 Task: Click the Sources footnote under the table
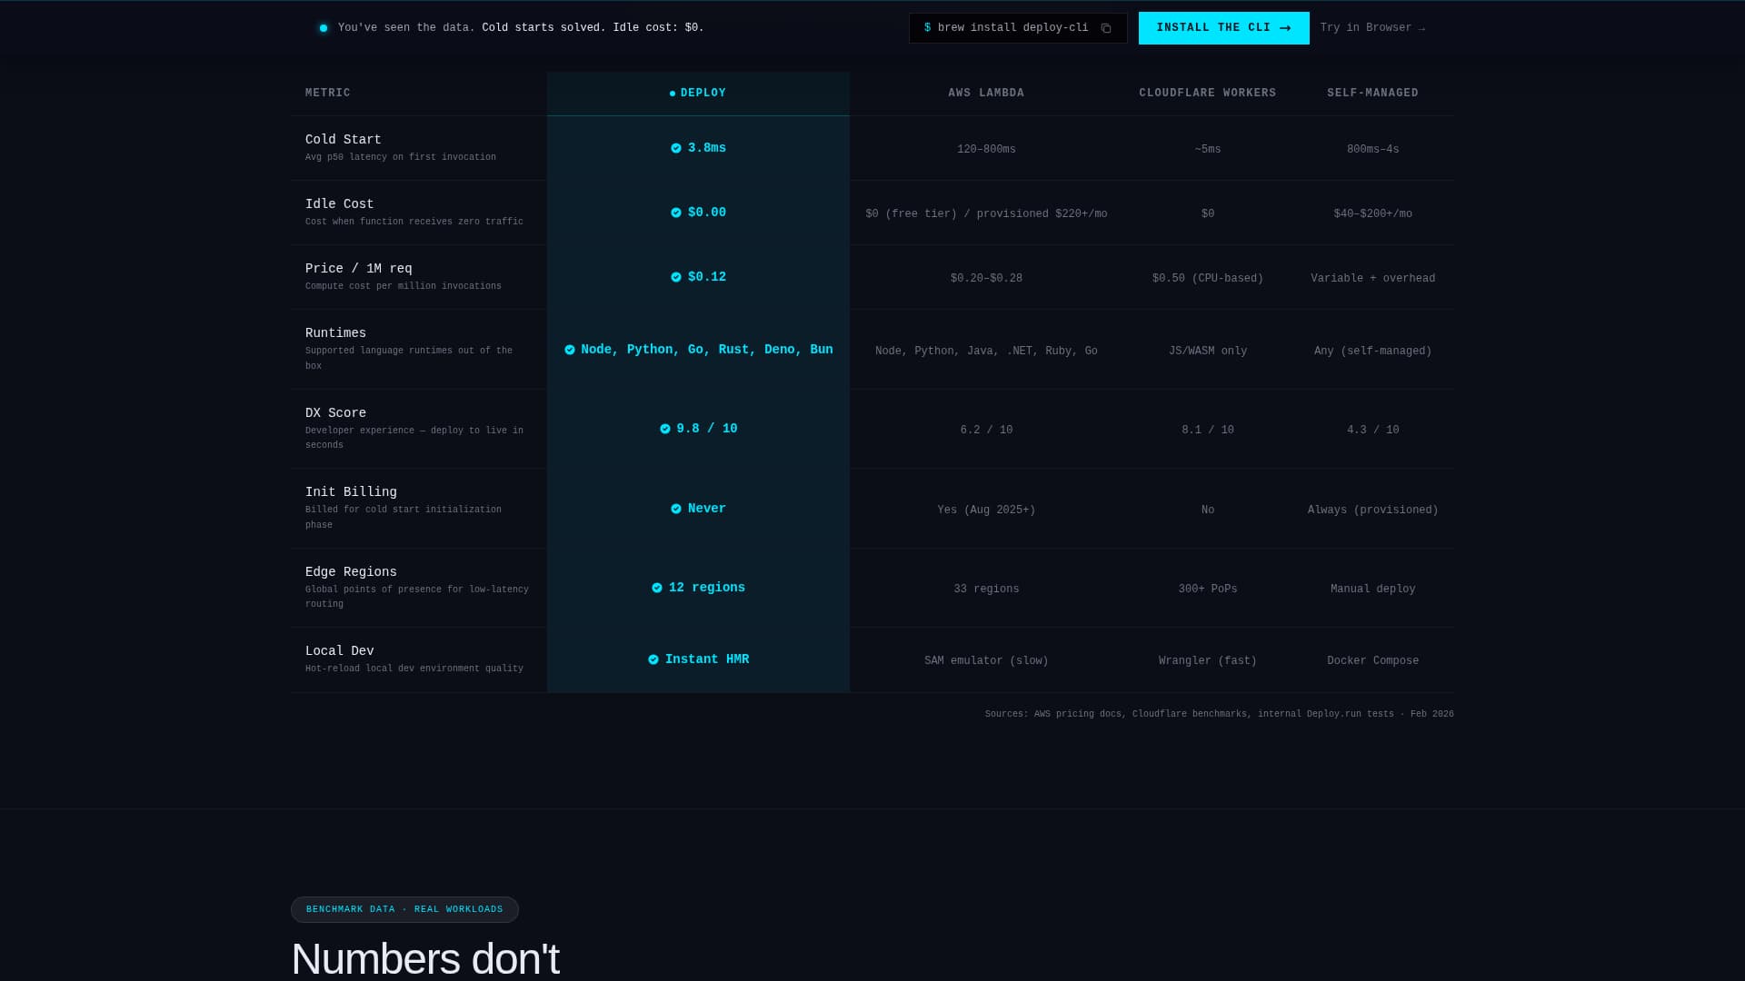click(1219, 714)
